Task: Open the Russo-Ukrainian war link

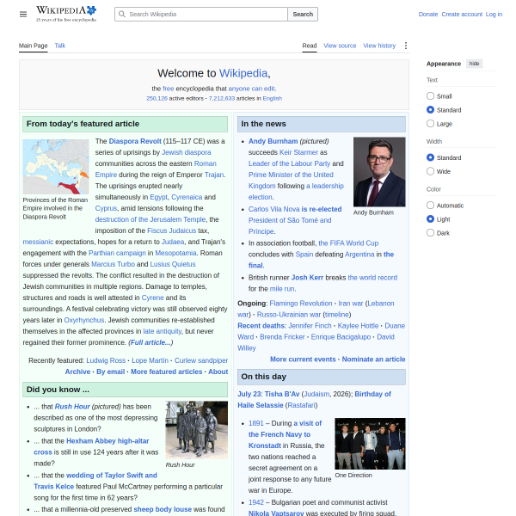Action: click(x=289, y=315)
